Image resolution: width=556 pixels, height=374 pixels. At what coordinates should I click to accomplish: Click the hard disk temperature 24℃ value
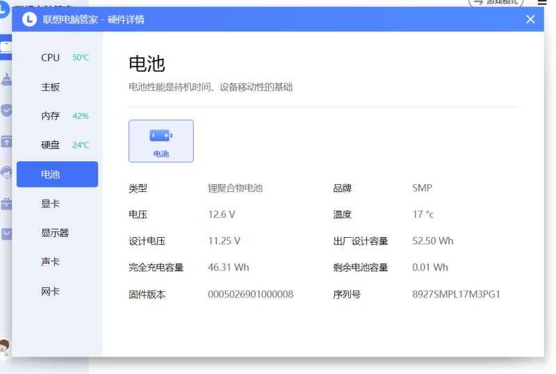coord(81,145)
